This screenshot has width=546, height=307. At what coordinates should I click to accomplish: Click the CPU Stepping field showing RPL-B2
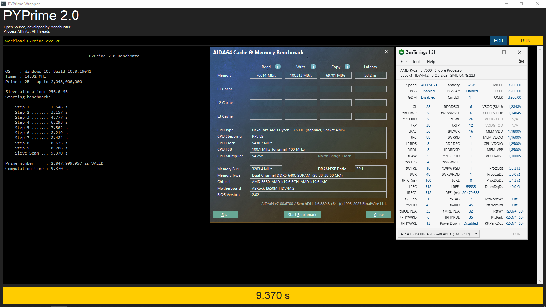pos(318,136)
